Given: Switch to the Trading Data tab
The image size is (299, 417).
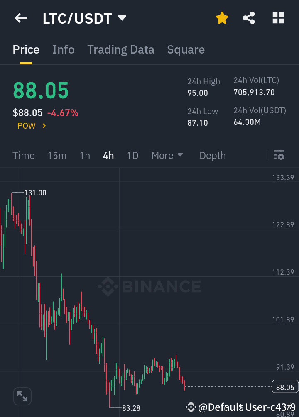Looking at the screenshot, I should tap(120, 49).
